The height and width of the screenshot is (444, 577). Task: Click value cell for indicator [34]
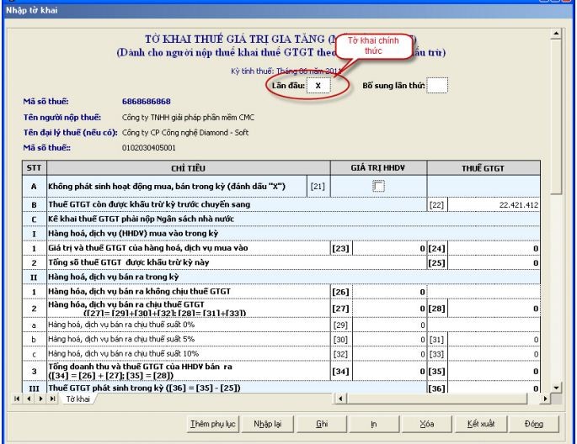click(389, 372)
